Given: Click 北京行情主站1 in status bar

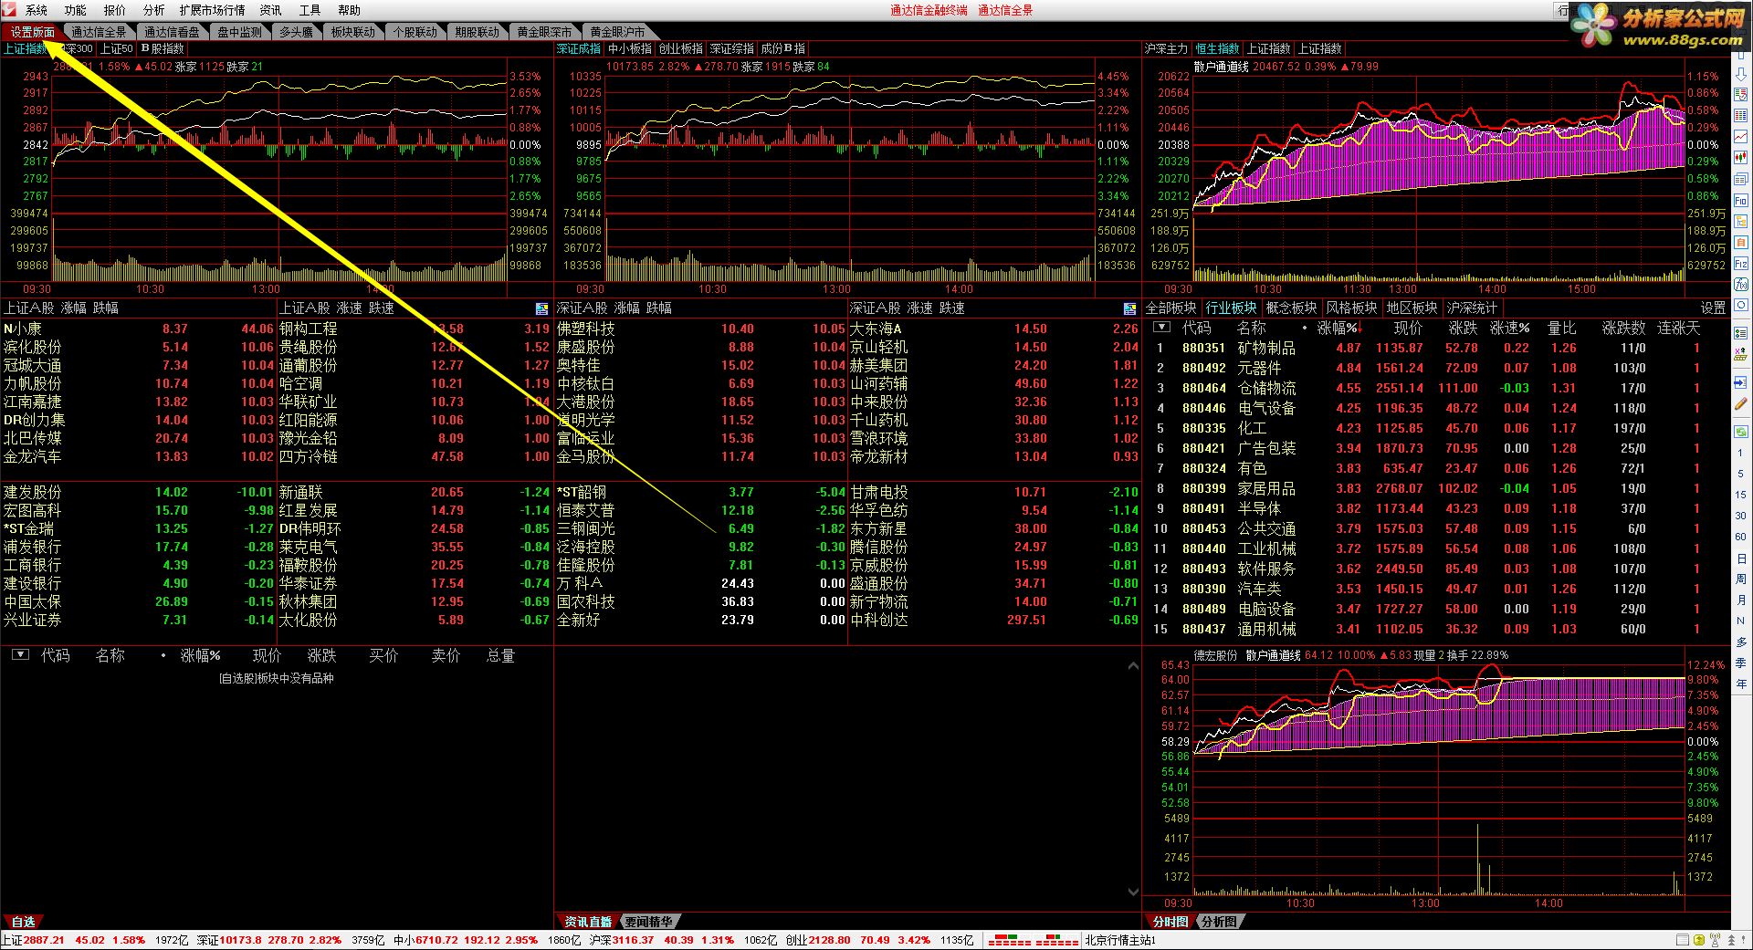Looking at the screenshot, I should click(x=1120, y=940).
